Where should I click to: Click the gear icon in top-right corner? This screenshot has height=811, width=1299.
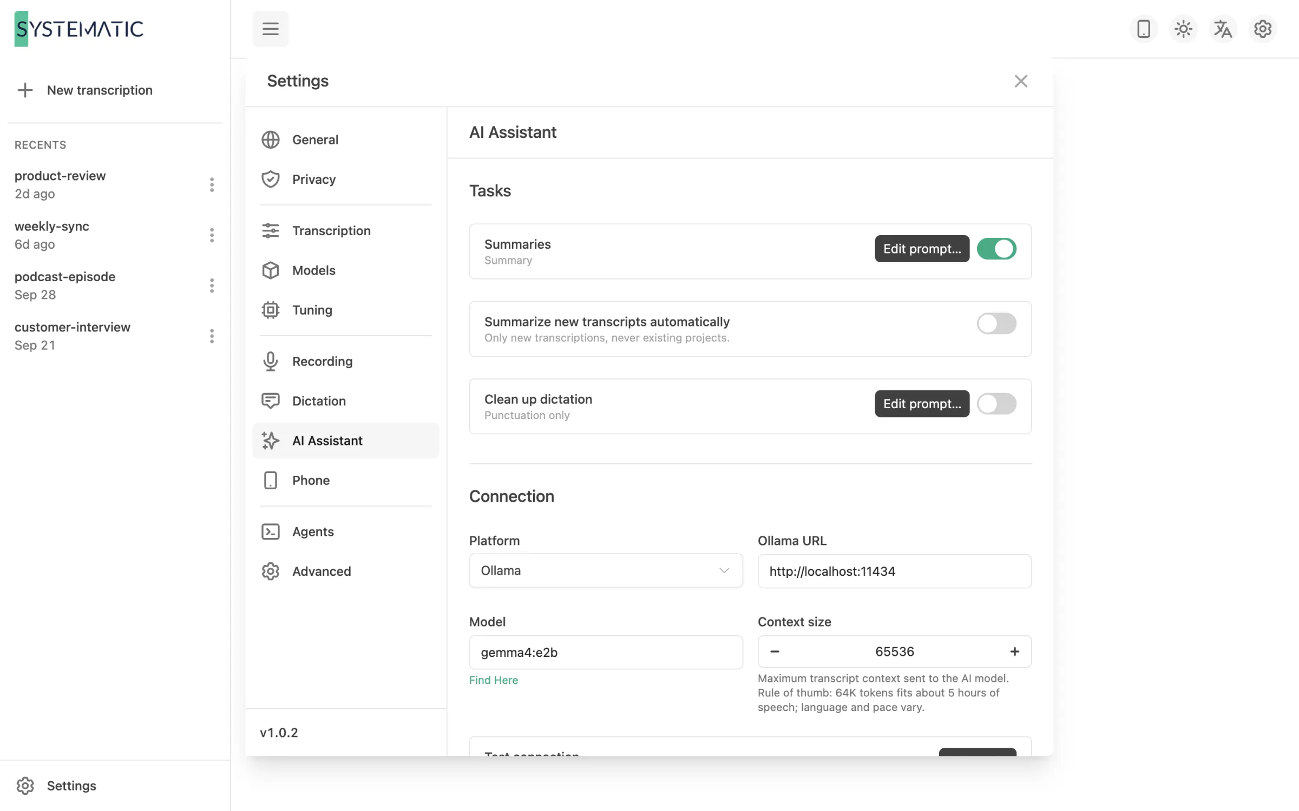1262,29
